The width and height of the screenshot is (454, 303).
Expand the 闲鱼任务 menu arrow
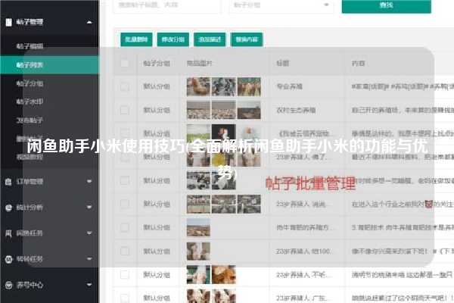(89, 233)
